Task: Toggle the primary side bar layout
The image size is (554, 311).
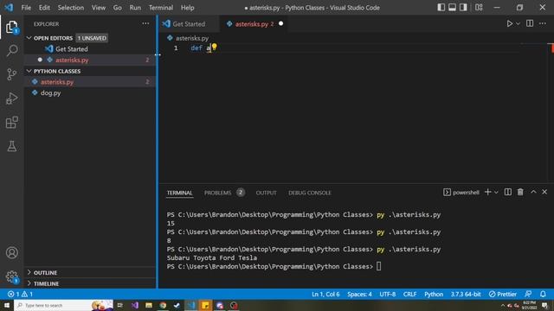Action: [x=441, y=8]
